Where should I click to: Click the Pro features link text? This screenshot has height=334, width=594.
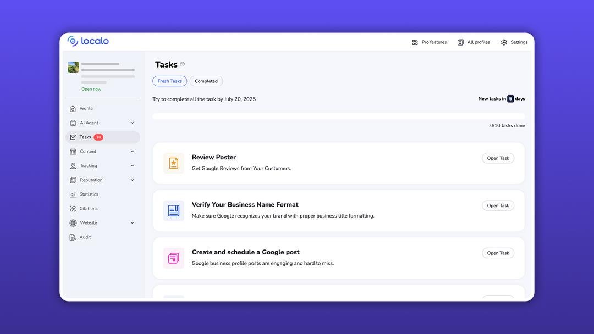pyautogui.click(x=434, y=42)
